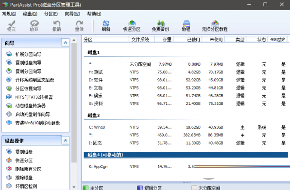Select the I: 固态 partition row
The width and height of the screenshot is (290, 190).
coord(186,143)
